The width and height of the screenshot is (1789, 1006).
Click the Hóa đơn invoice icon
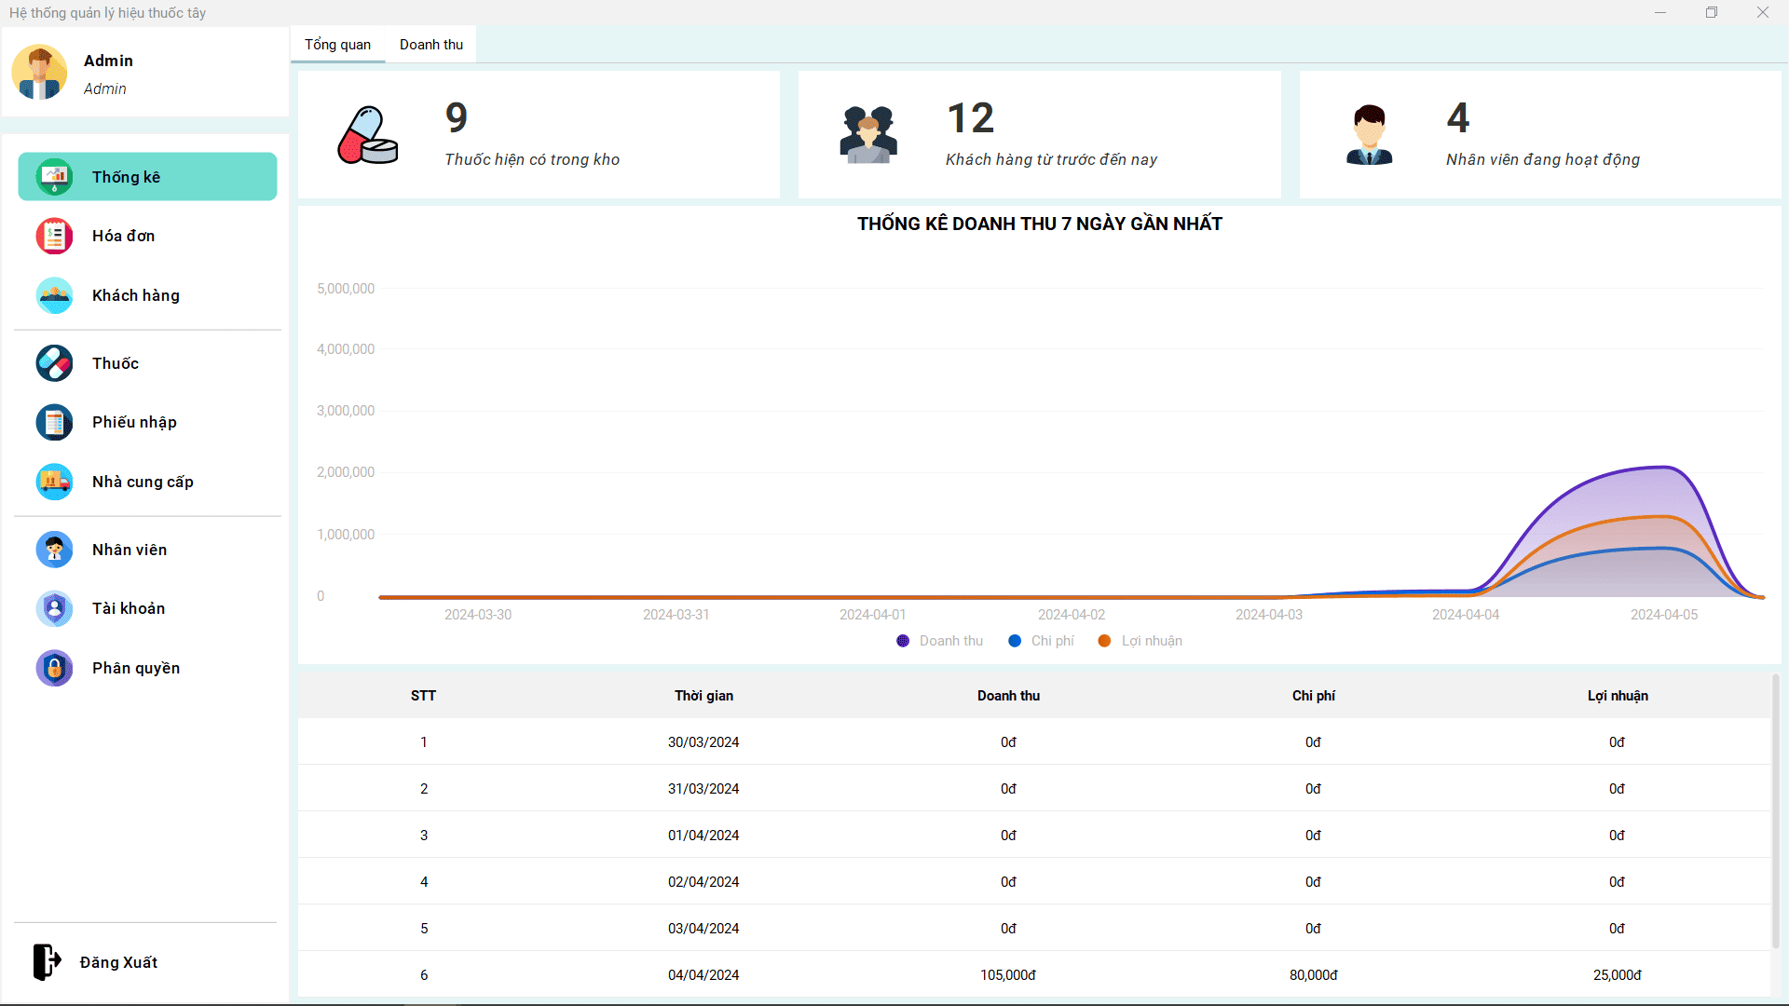point(54,236)
